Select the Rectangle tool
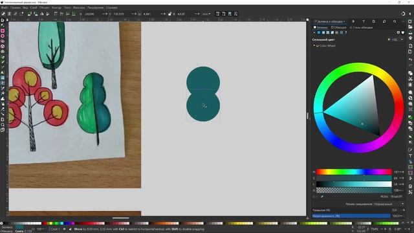Image resolution: width=414 pixels, height=233 pixels. [x=3, y=31]
